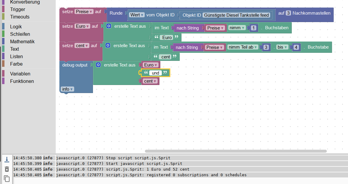Edit the text field containing ' cent '

click(x=166, y=57)
